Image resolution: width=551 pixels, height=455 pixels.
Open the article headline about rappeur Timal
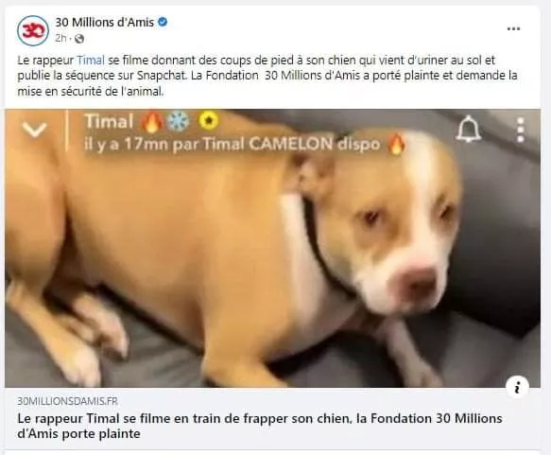click(x=260, y=426)
